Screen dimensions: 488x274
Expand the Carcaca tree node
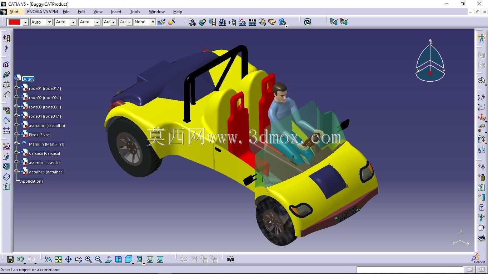tap(16, 152)
